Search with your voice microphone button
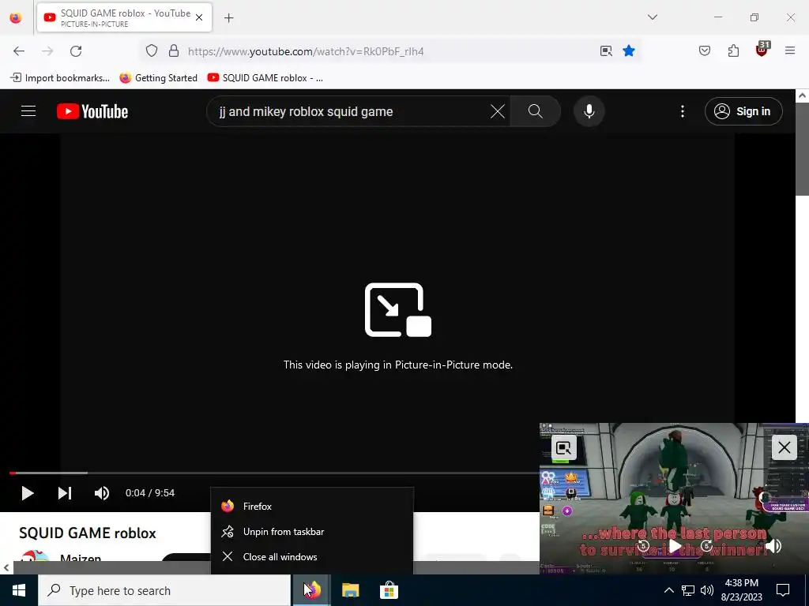The height and width of the screenshot is (606, 809). tap(589, 111)
